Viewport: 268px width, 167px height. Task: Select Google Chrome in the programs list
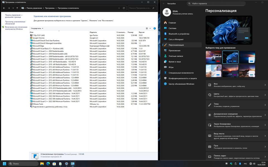[x=38, y=38]
